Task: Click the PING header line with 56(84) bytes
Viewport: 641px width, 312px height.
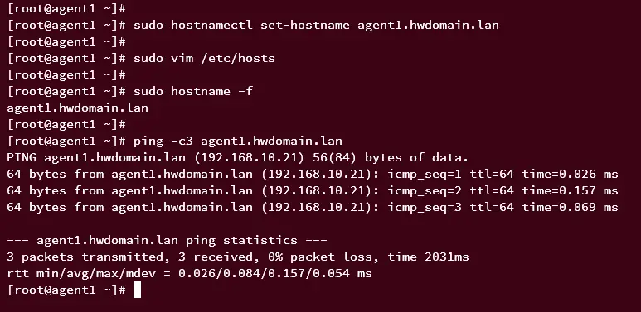Action: [237, 157]
